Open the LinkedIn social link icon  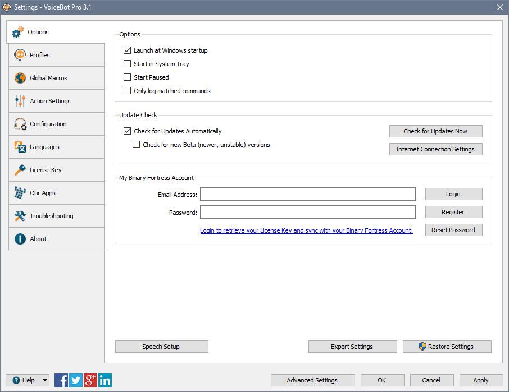105,380
